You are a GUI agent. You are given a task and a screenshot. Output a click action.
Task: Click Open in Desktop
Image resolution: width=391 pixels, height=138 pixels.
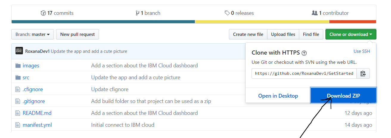[x=278, y=96]
